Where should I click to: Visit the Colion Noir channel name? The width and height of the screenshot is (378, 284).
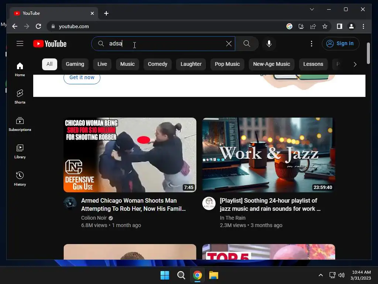[x=94, y=218]
